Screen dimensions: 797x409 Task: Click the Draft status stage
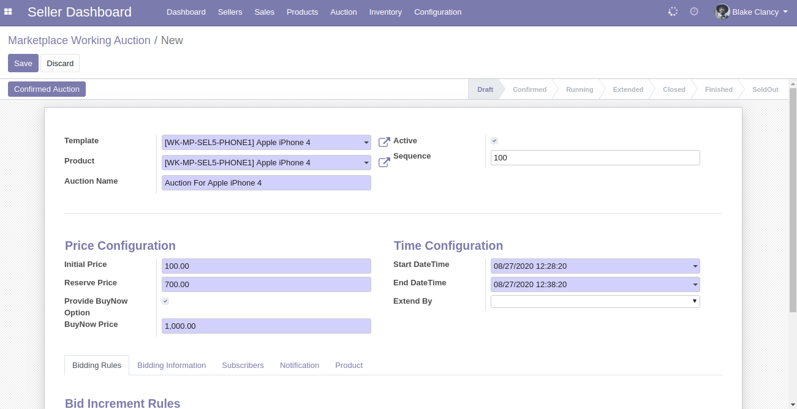[x=485, y=89]
